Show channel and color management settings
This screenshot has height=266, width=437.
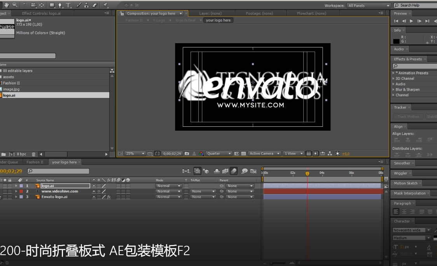tap(201, 154)
